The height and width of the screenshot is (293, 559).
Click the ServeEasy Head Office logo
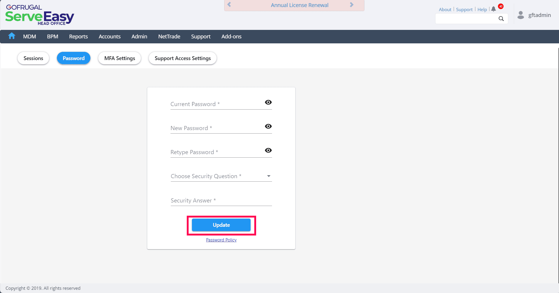[40, 15]
